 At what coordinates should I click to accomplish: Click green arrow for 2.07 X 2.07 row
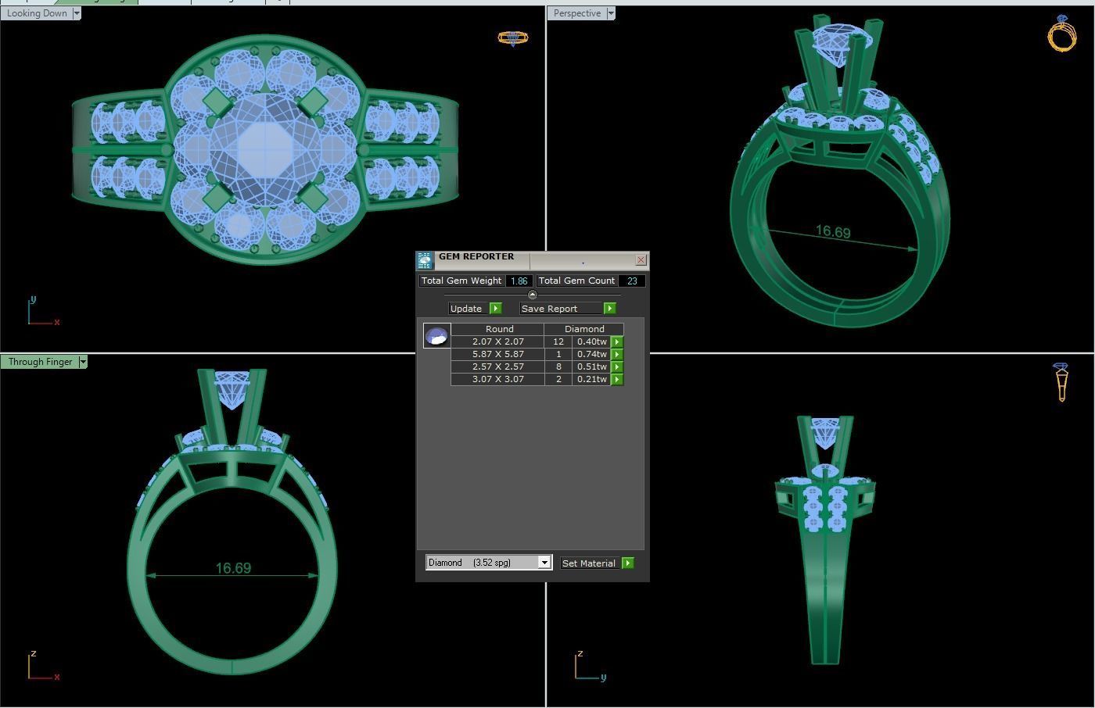pyautogui.click(x=617, y=341)
